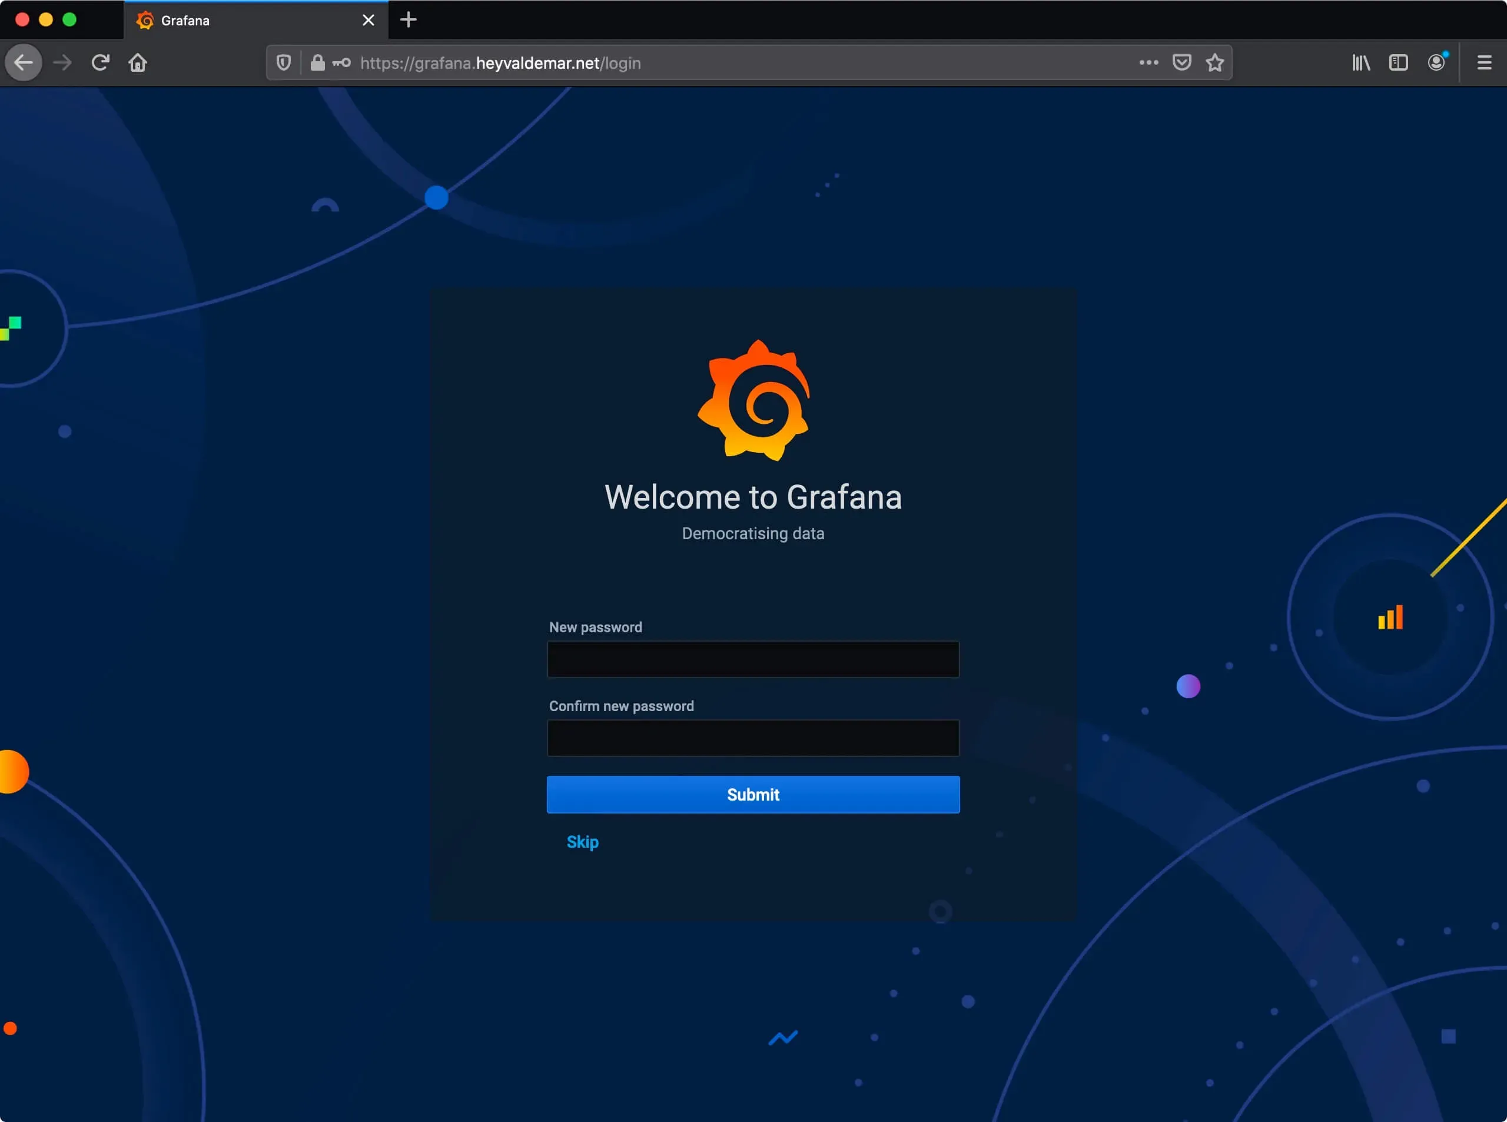
Task: Open the Firefox hamburger menu
Action: (x=1485, y=62)
